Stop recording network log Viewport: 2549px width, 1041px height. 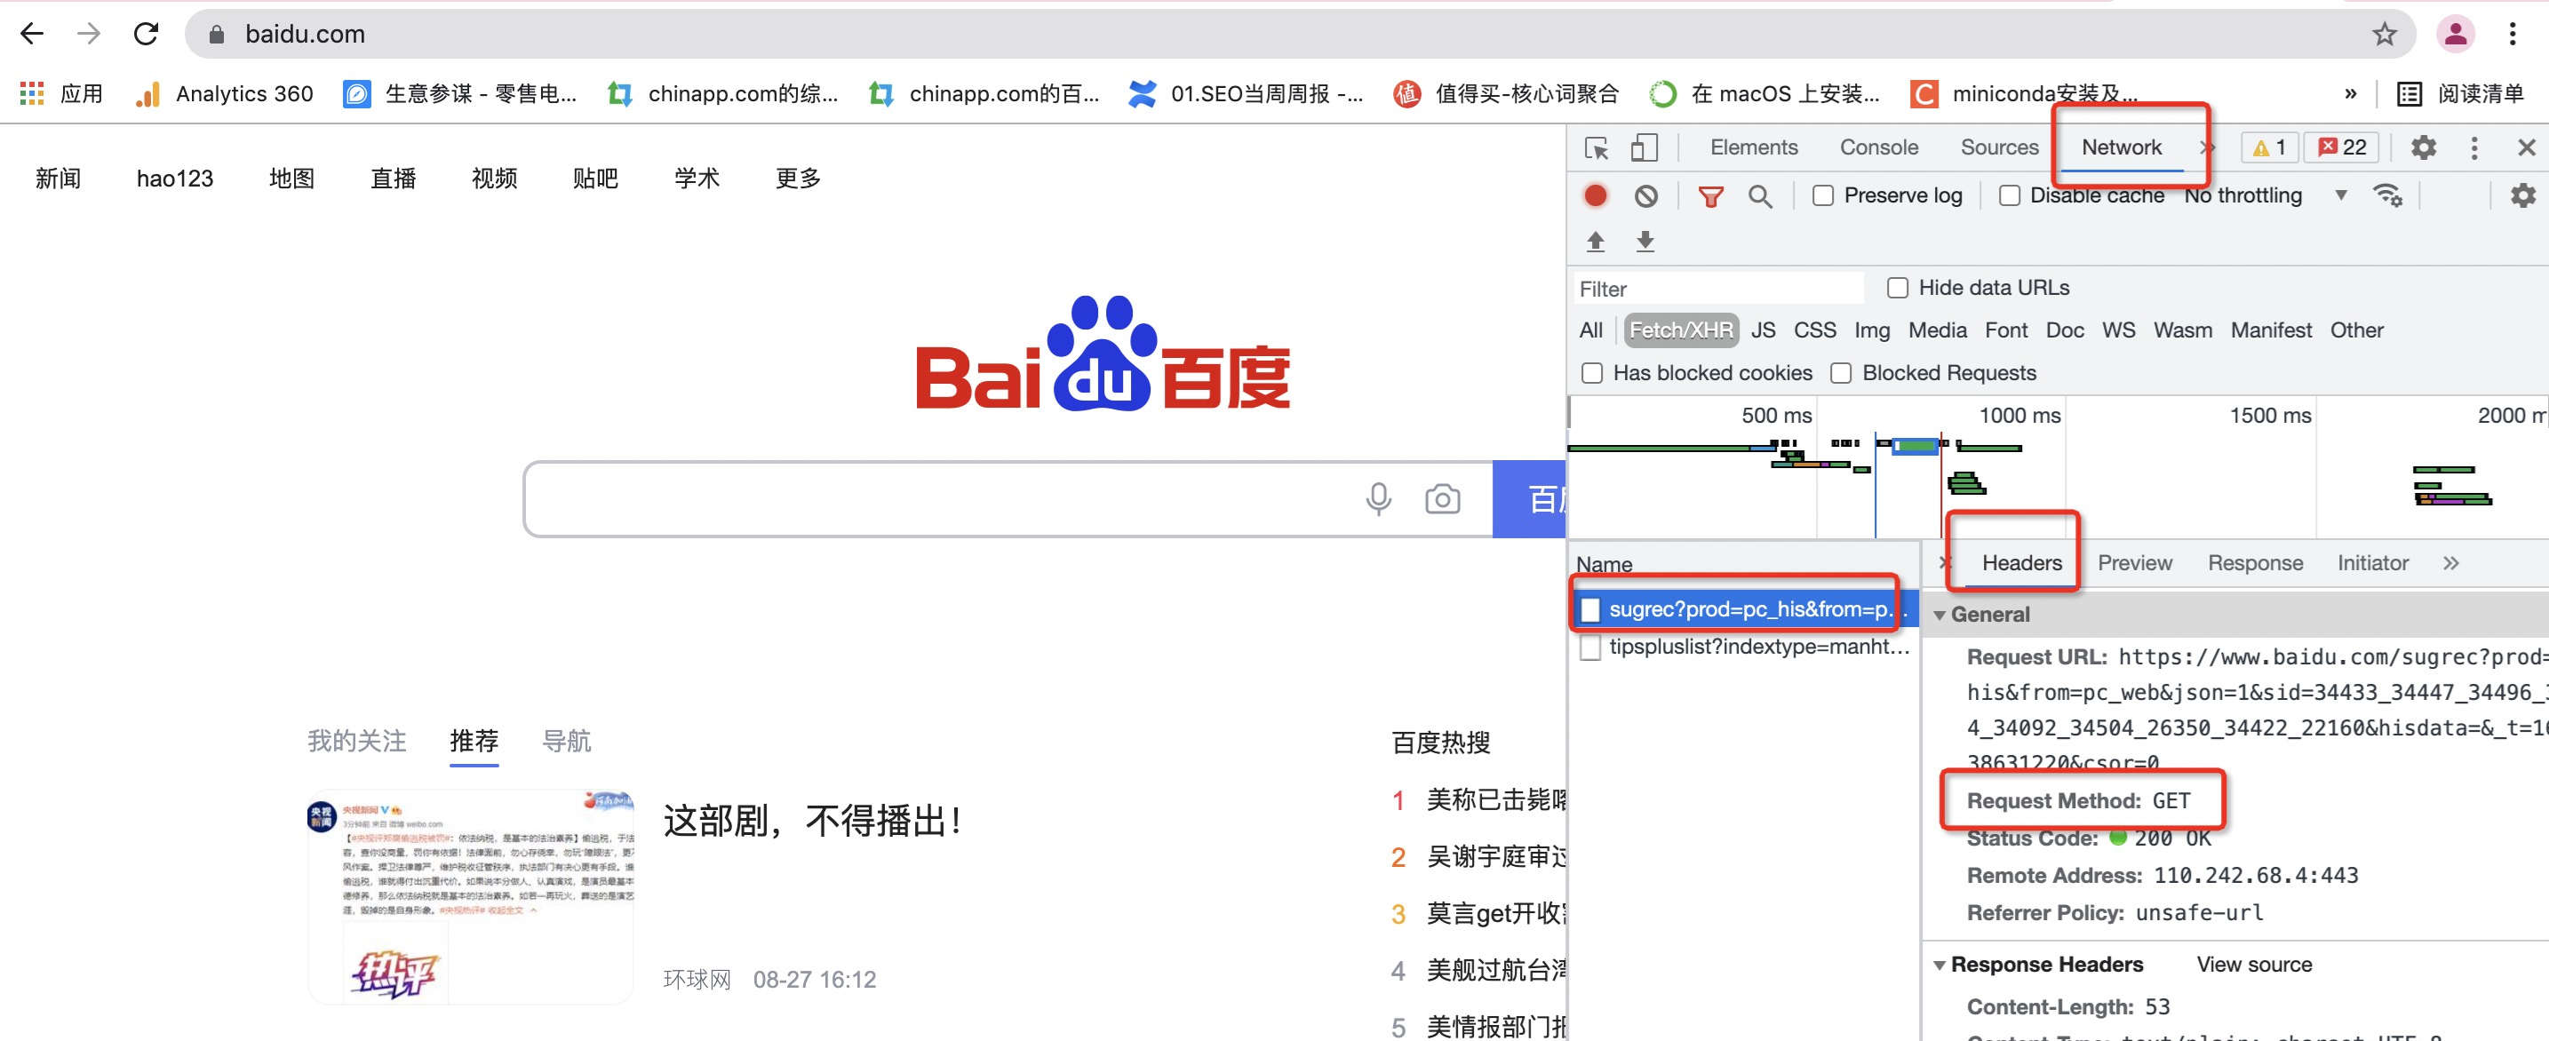tap(1595, 196)
